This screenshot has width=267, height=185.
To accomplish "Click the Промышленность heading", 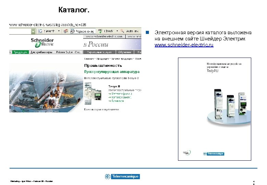I will tap(103, 65).
